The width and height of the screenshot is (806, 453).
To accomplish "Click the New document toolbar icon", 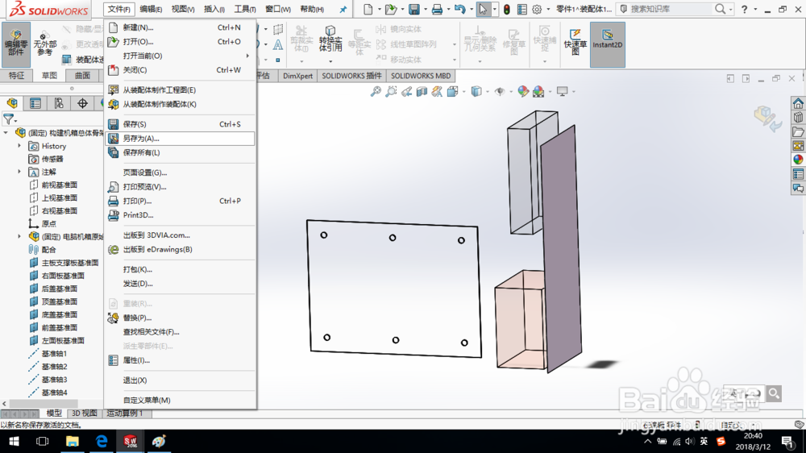I will click(x=368, y=9).
